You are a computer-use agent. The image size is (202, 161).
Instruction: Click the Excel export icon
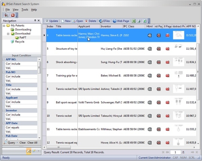click(134, 21)
